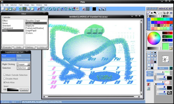Click the red T text tool icon
Screen dimensions: 174x104
click(x=148, y=84)
